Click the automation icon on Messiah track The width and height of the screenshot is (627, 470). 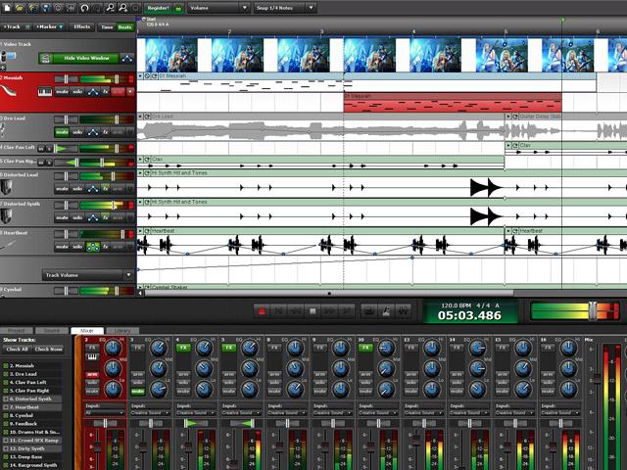(x=91, y=93)
